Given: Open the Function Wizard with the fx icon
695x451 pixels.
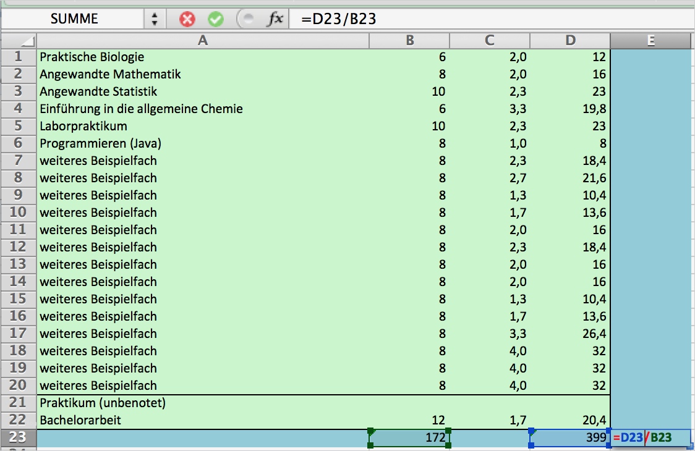Looking at the screenshot, I should pyautogui.click(x=272, y=19).
